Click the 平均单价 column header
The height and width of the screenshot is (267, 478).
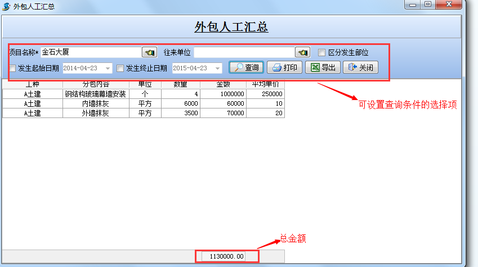[265, 85]
